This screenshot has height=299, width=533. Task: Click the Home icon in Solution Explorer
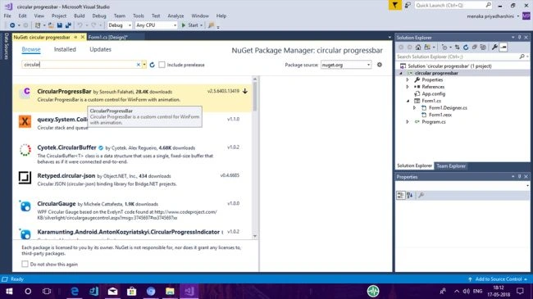pyautogui.click(x=418, y=48)
